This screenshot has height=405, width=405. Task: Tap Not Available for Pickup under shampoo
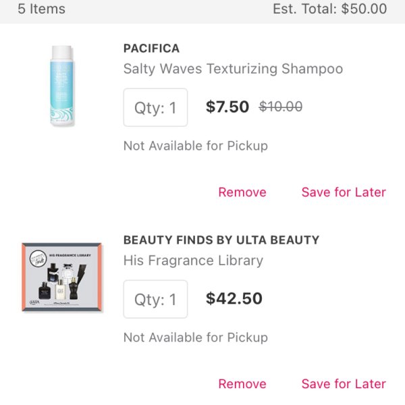pyautogui.click(x=196, y=146)
